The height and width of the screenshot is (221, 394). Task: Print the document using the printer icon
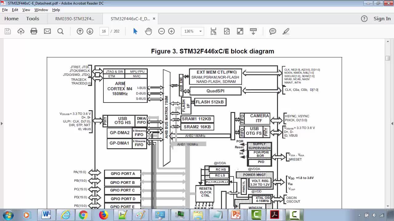pyautogui.click(x=34, y=31)
